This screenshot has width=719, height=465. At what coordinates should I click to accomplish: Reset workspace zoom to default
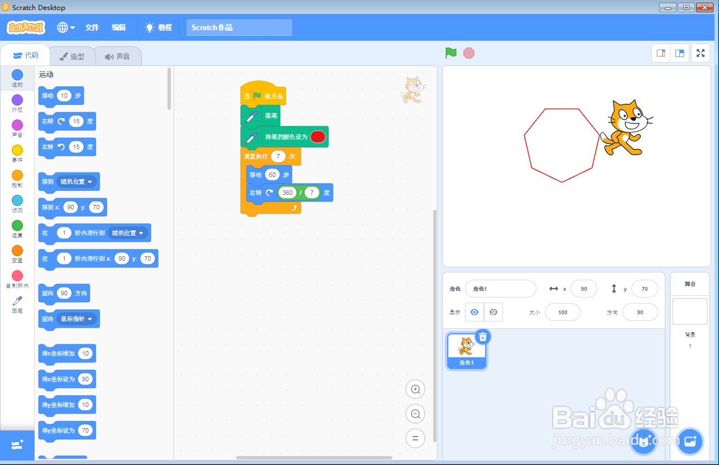(x=415, y=438)
